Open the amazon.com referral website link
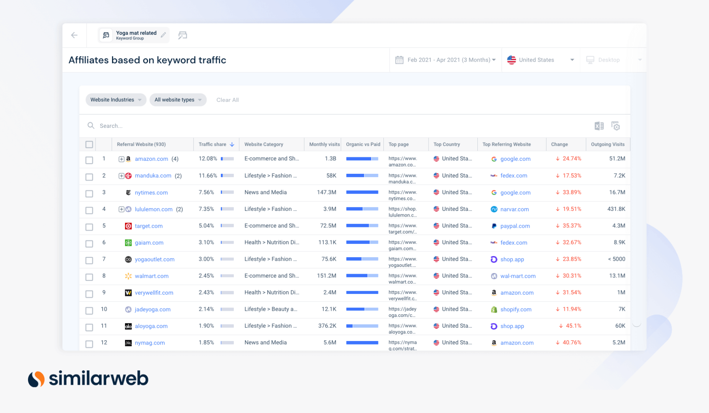Screen dimensions: 709x413 (151, 159)
